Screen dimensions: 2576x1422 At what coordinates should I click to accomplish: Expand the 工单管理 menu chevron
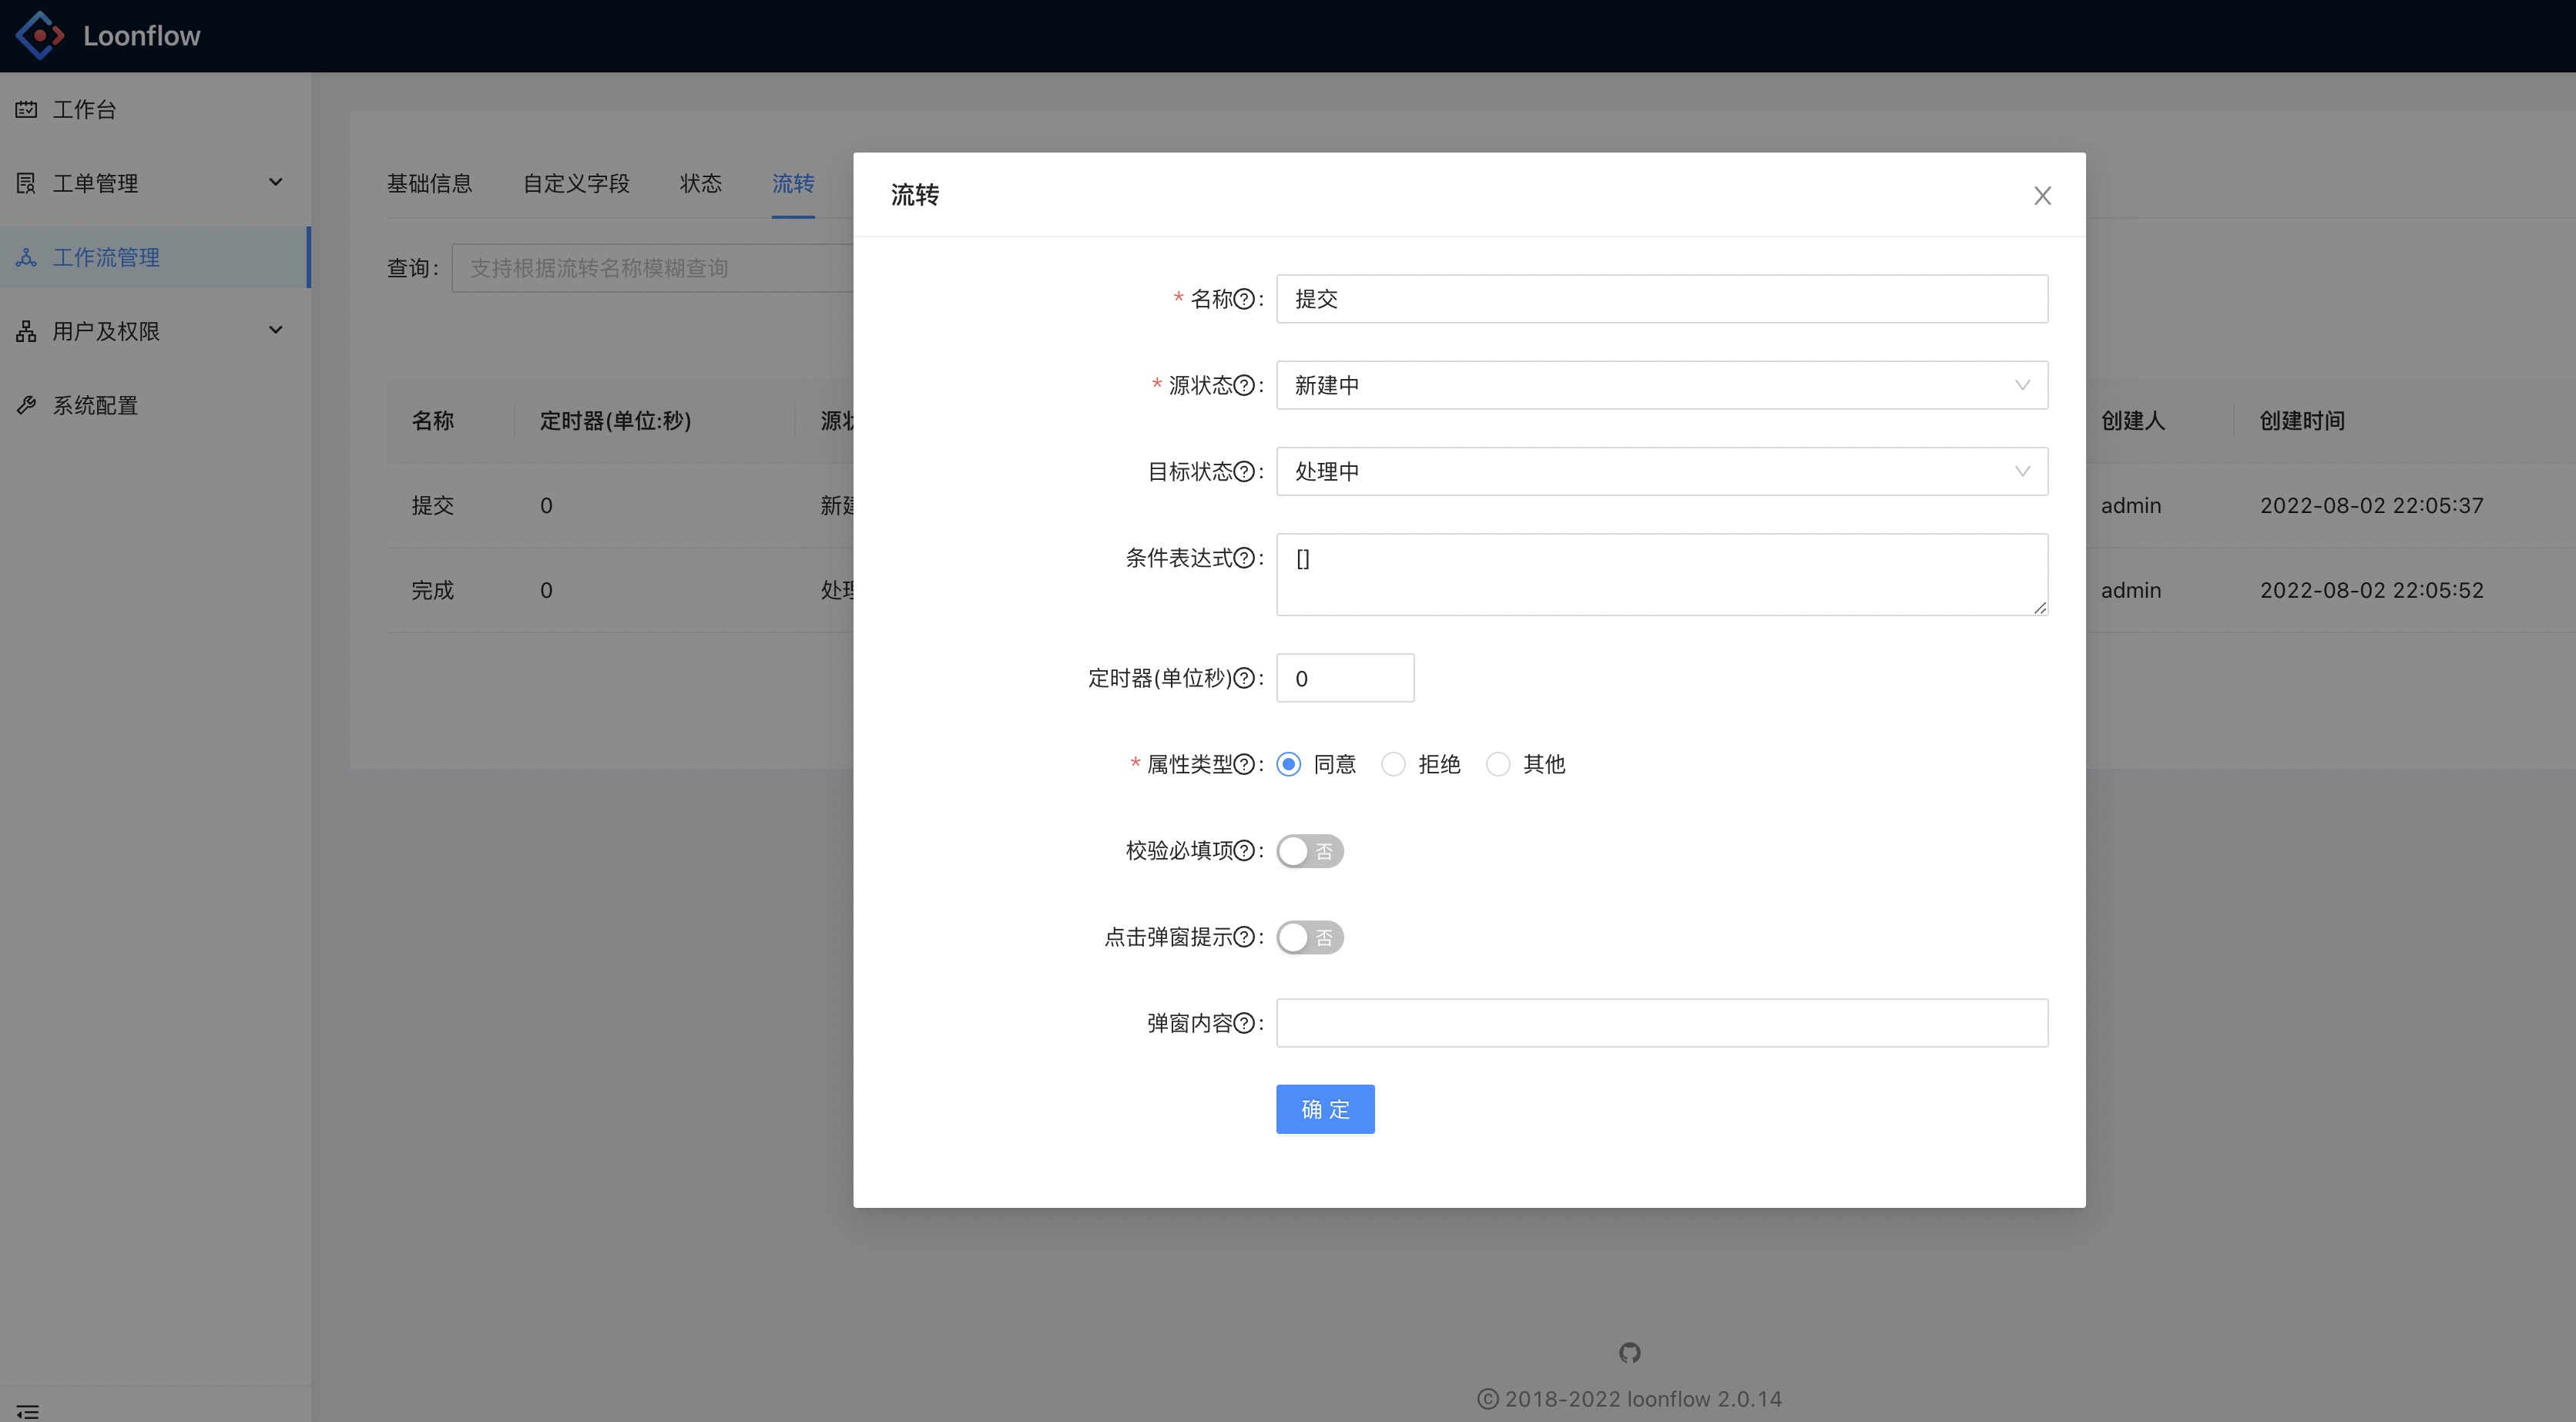point(276,182)
